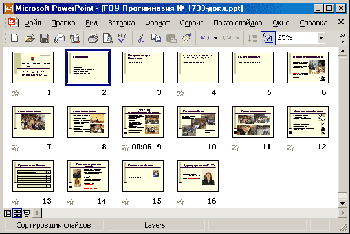Expand toolbar options chevron
Image resolution: width=350 pixels, height=234 pixels.
click(x=342, y=38)
